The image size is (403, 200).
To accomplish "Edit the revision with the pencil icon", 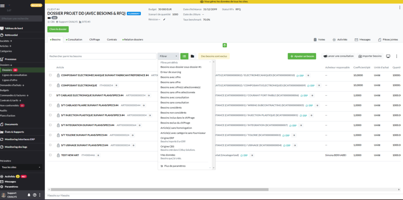I will pyautogui.click(x=164, y=19).
